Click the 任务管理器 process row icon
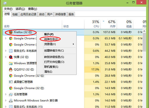Viewport: 149px width, 108px height. [11, 94]
